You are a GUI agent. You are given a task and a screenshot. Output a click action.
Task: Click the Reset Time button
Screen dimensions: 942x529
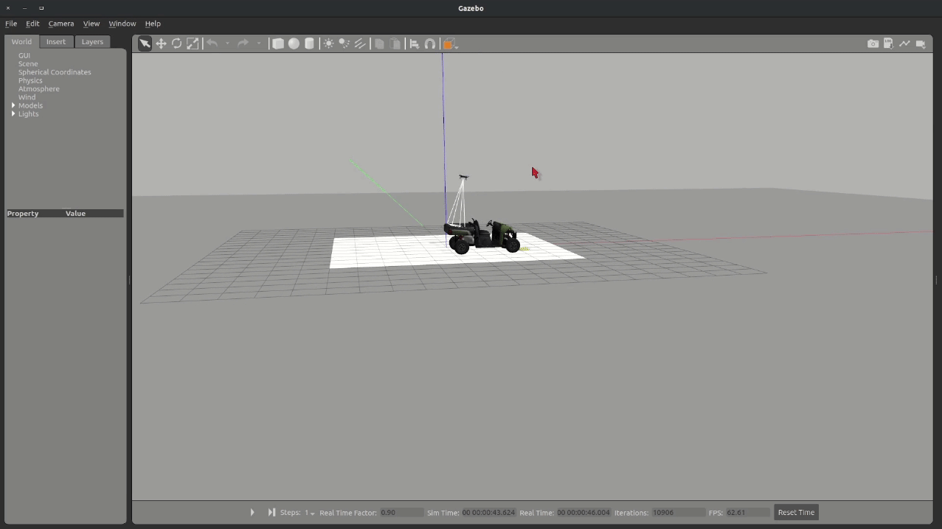click(796, 512)
